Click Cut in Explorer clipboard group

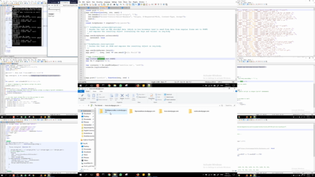pos(98,94)
